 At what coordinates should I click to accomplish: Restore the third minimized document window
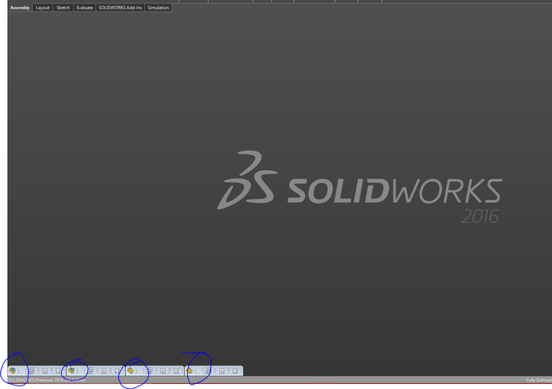pos(150,371)
